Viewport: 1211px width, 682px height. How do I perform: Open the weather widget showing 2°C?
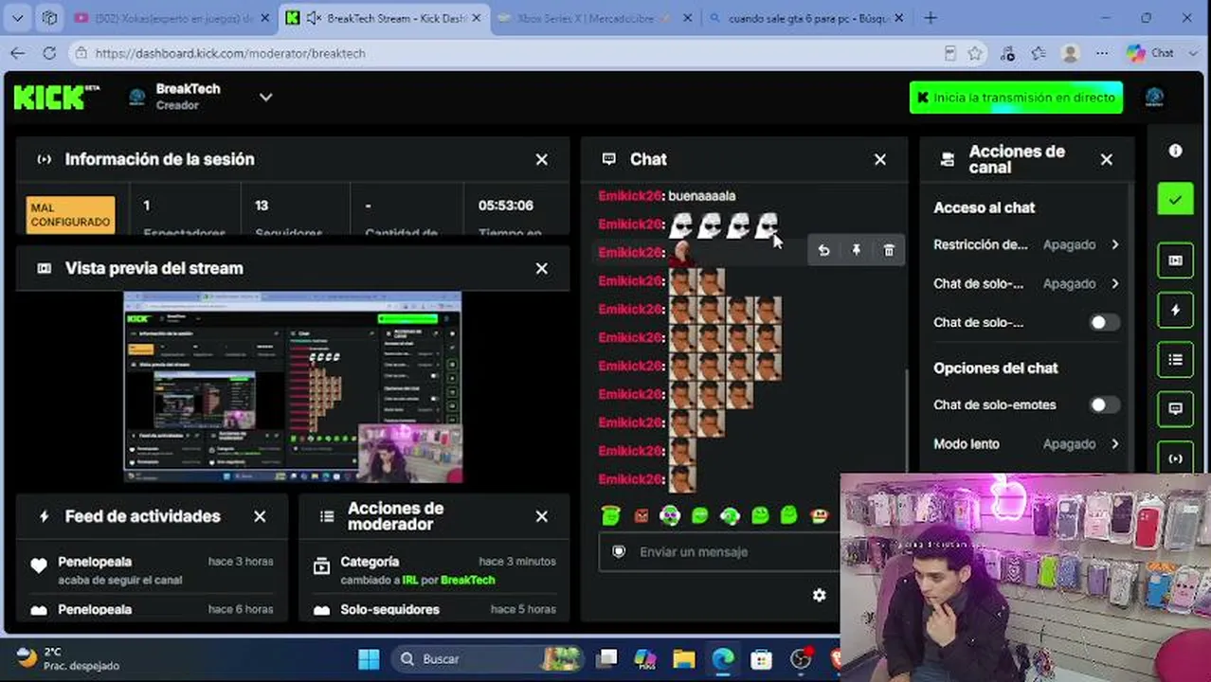tap(66, 658)
